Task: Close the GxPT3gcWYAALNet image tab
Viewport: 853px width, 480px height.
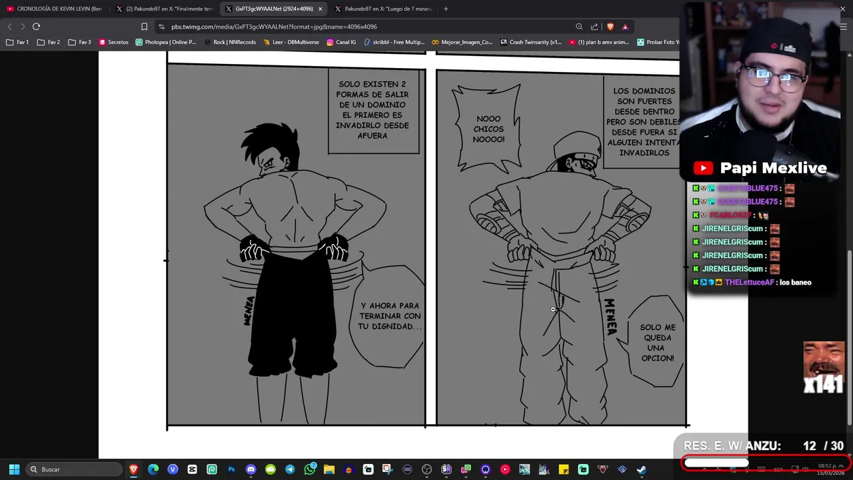Action: click(321, 9)
